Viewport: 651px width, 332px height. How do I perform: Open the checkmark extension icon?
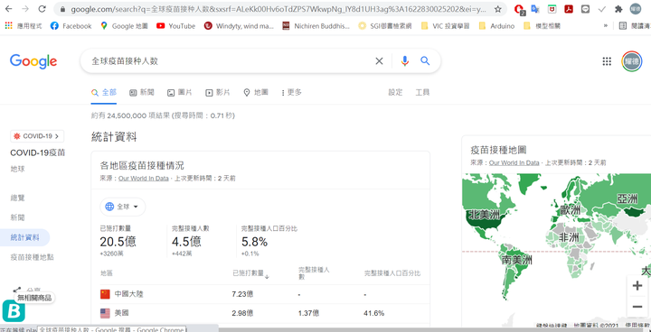tap(601, 9)
